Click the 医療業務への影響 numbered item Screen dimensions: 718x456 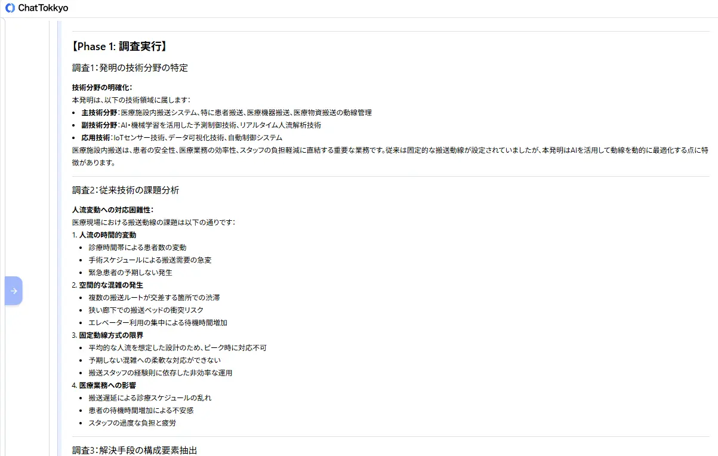107,385
